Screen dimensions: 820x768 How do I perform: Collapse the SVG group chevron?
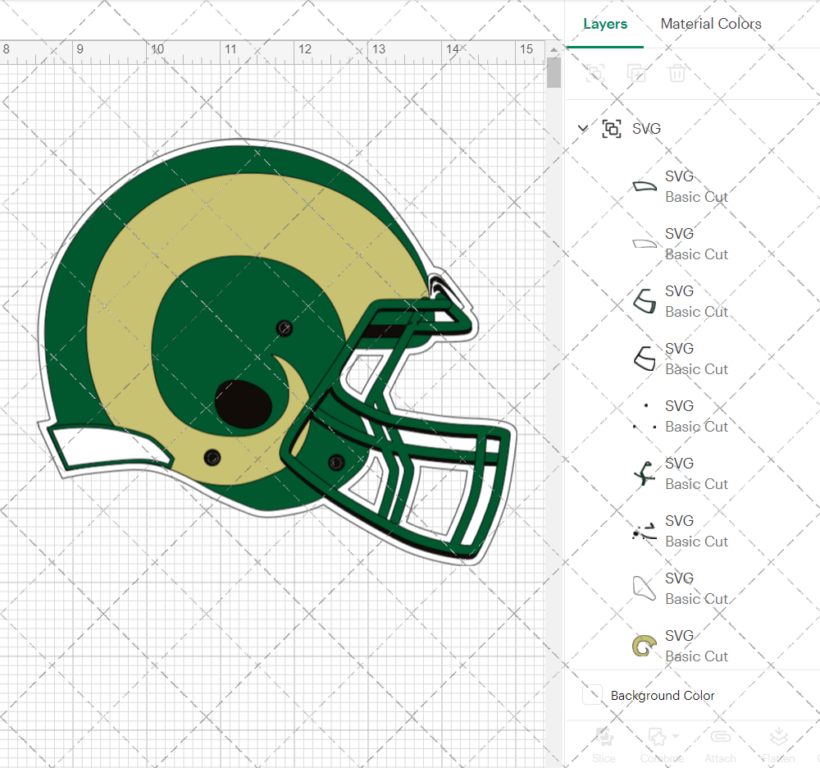582,128
